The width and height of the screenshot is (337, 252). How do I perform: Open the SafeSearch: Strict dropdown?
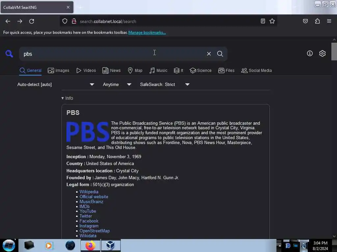click(x=165, y=84)
